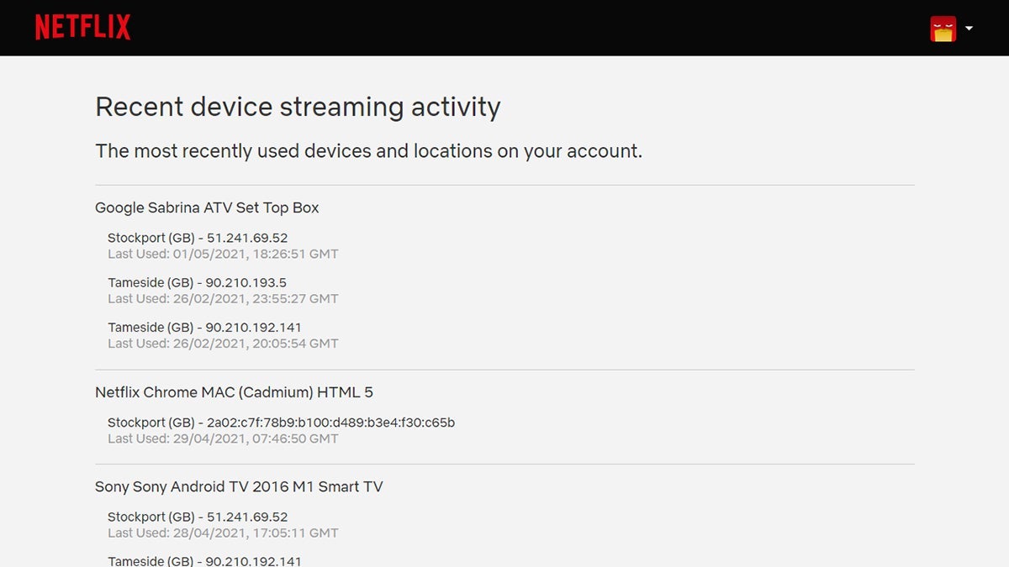
Task: Select Sony Android TV 2016 M1 Smart TV heading
Action: 239,486
